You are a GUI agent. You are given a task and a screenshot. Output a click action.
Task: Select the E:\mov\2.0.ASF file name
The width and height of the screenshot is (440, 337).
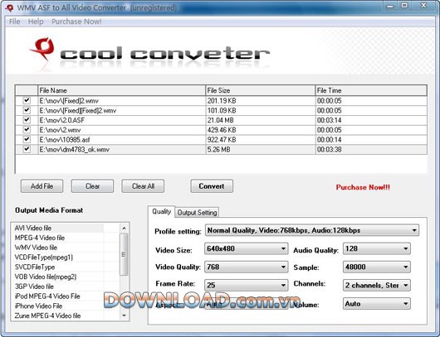62,120
